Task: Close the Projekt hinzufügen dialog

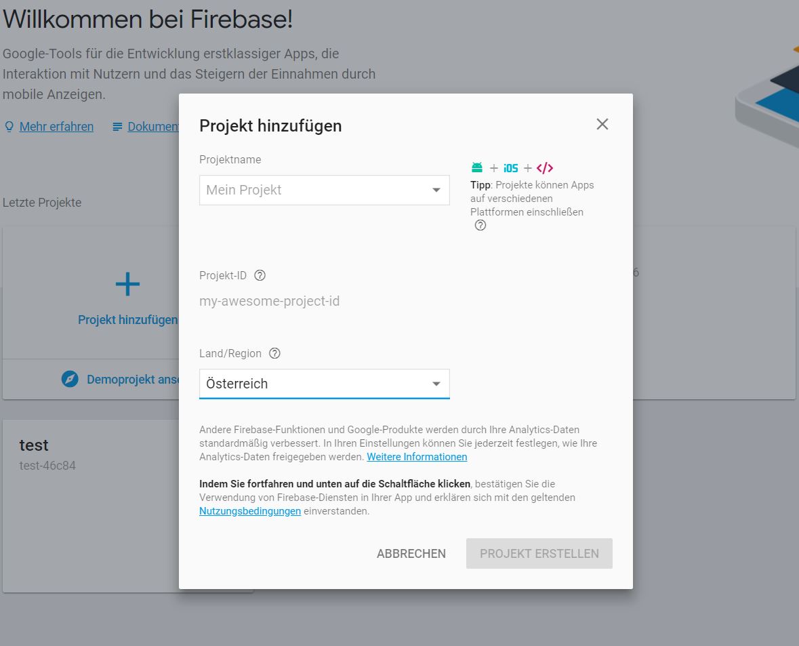Action: 602,124
